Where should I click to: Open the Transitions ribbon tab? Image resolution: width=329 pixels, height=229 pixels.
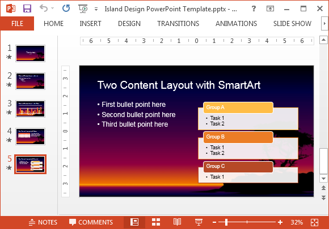pos(178,23)
